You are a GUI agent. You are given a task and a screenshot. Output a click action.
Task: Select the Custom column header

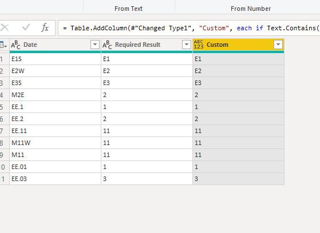(x=238, y=45)
